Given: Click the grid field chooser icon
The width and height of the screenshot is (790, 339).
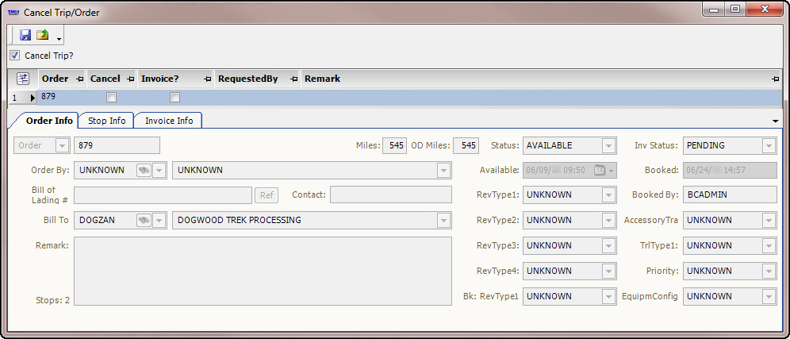Looking at the screenshot, I should (23, 79).
